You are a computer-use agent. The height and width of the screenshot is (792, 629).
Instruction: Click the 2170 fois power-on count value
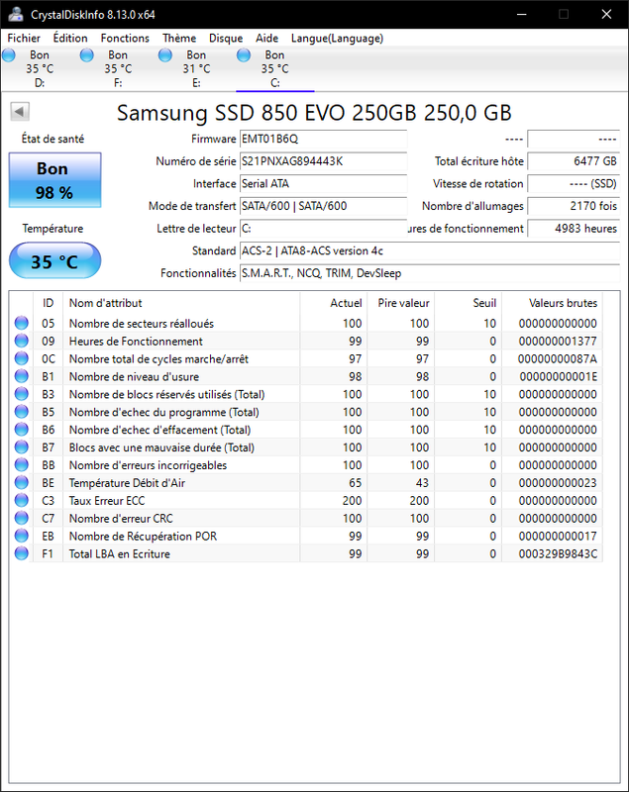[x=574, y=206]
